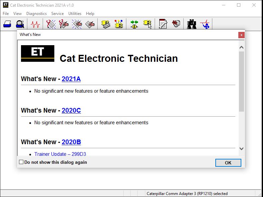Image resolution: width=263 pixels, height=197 pixels.
Task: Click the Print toolbar icon
Action: pos(7,24)
